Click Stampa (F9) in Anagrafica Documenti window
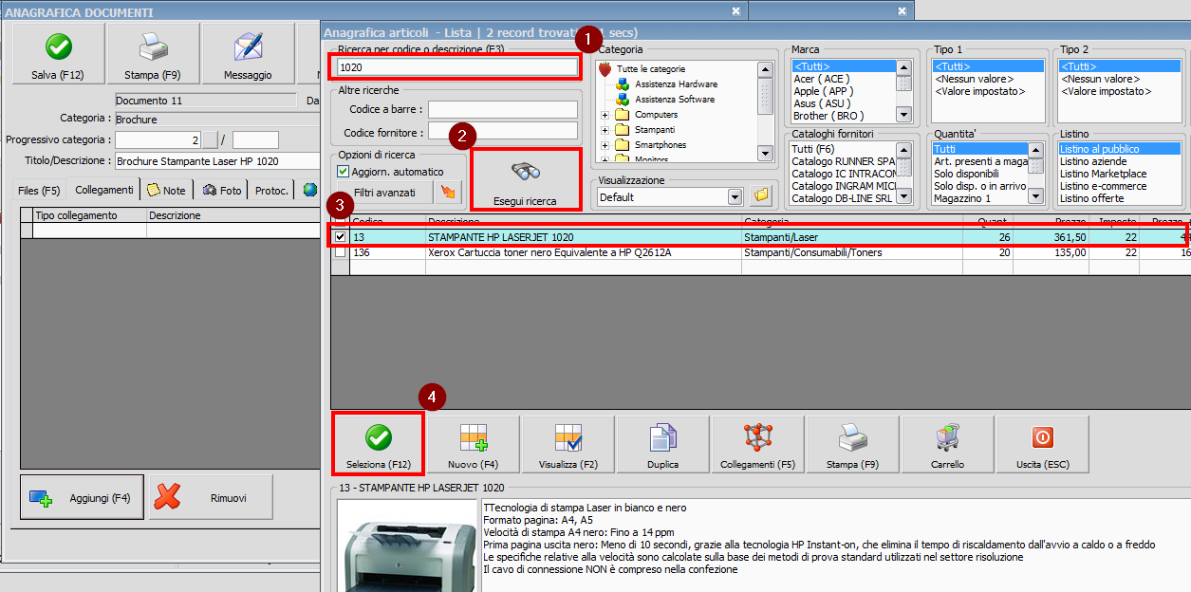 tap(154, 55)
